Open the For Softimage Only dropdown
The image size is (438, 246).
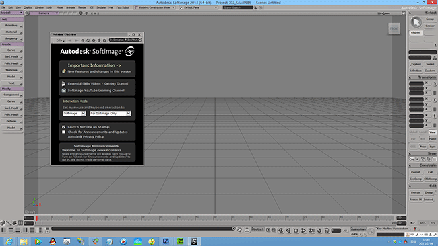click(111, 114)
